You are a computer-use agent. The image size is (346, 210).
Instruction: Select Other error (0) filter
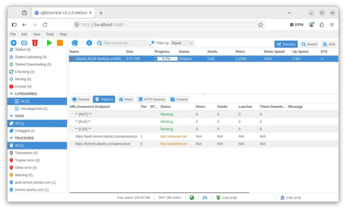[x=37, y=168]
